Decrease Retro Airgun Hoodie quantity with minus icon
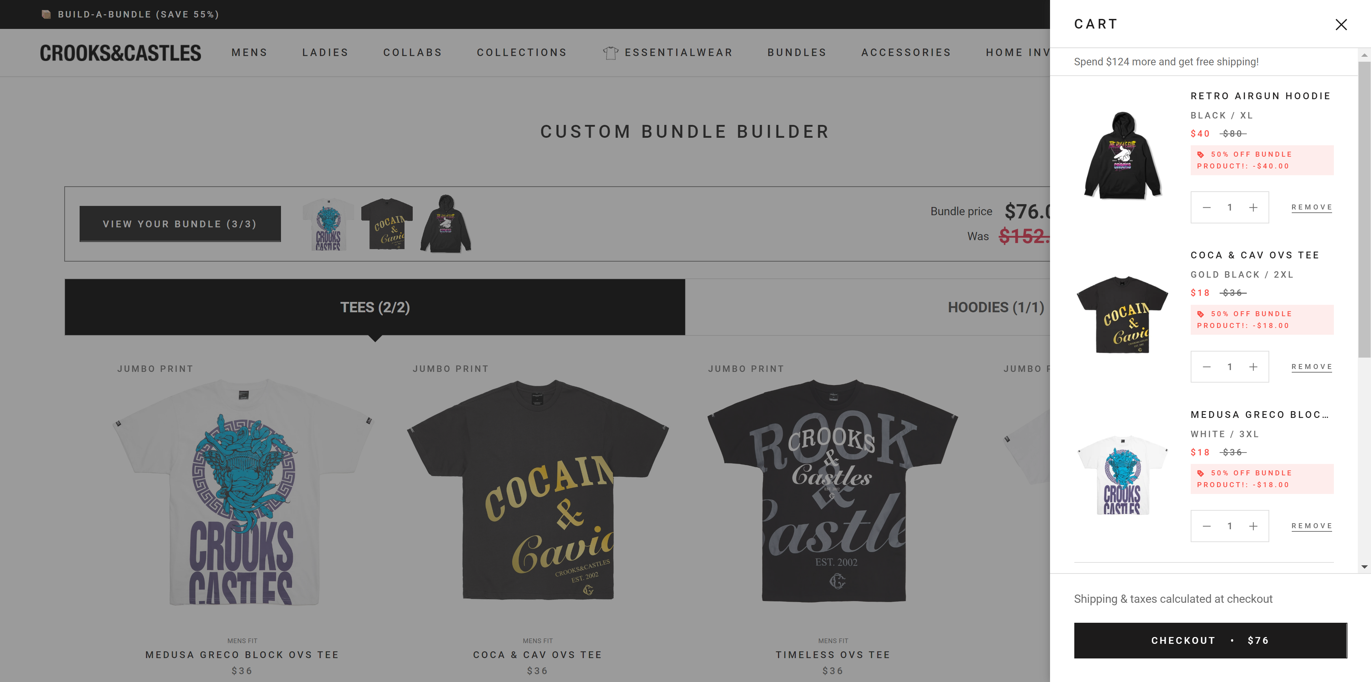The width and height of the screenshot is (1371, 682). [x=1206, y=207]
